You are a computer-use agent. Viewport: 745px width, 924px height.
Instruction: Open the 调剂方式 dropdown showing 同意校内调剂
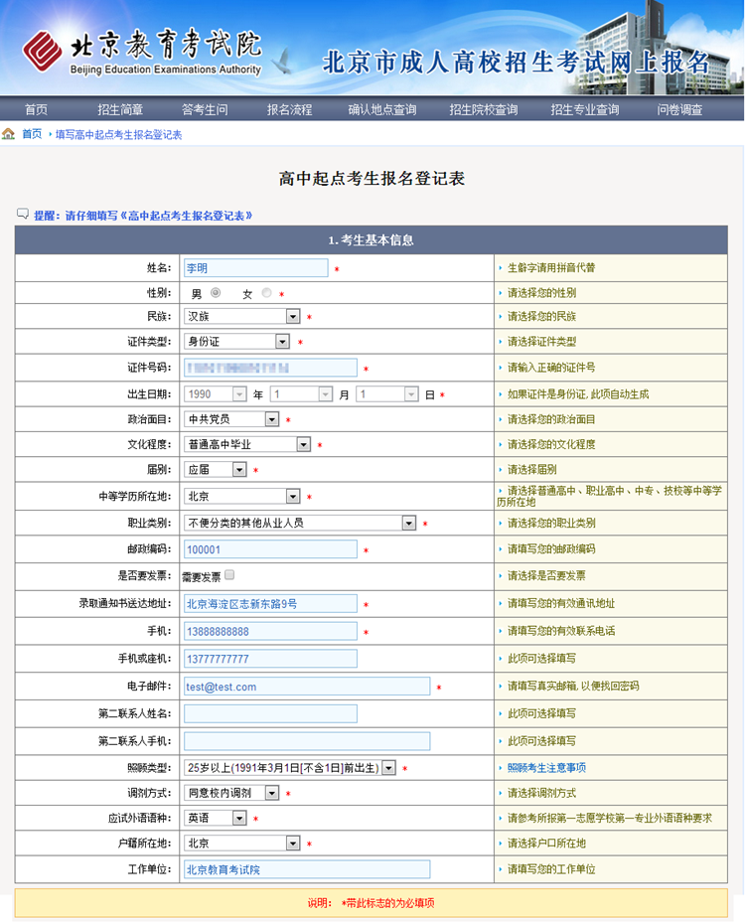(x=231, y=793)
